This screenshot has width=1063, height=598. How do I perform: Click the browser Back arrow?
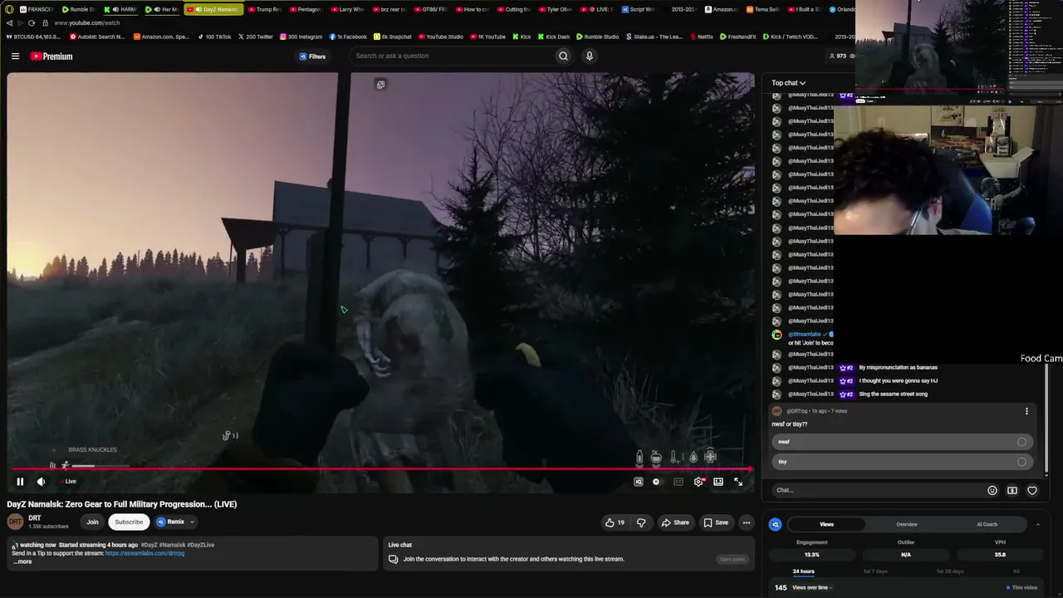9,22
